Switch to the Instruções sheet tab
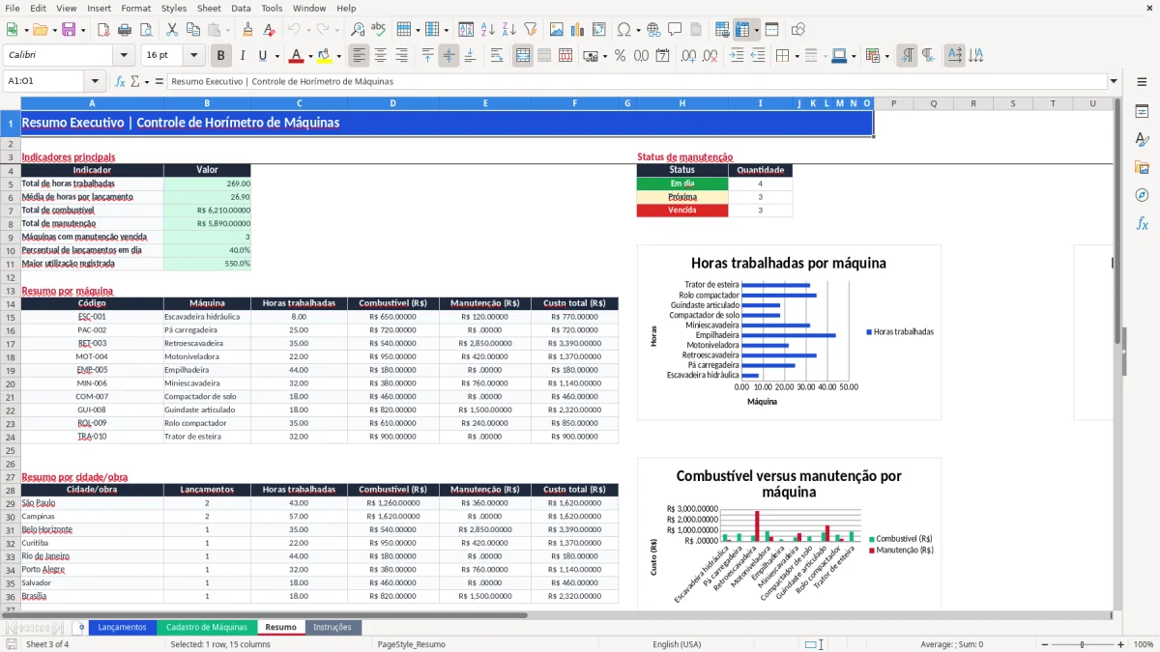This screenshot has height=652, width=1160. (333, 627)
